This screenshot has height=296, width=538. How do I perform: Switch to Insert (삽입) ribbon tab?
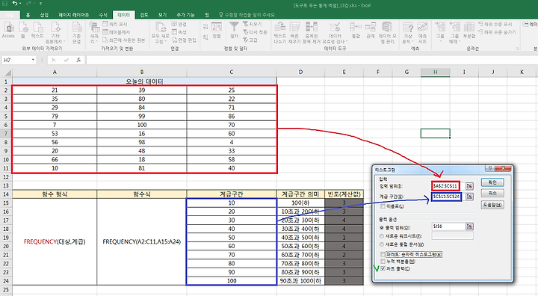coord(44,15)
